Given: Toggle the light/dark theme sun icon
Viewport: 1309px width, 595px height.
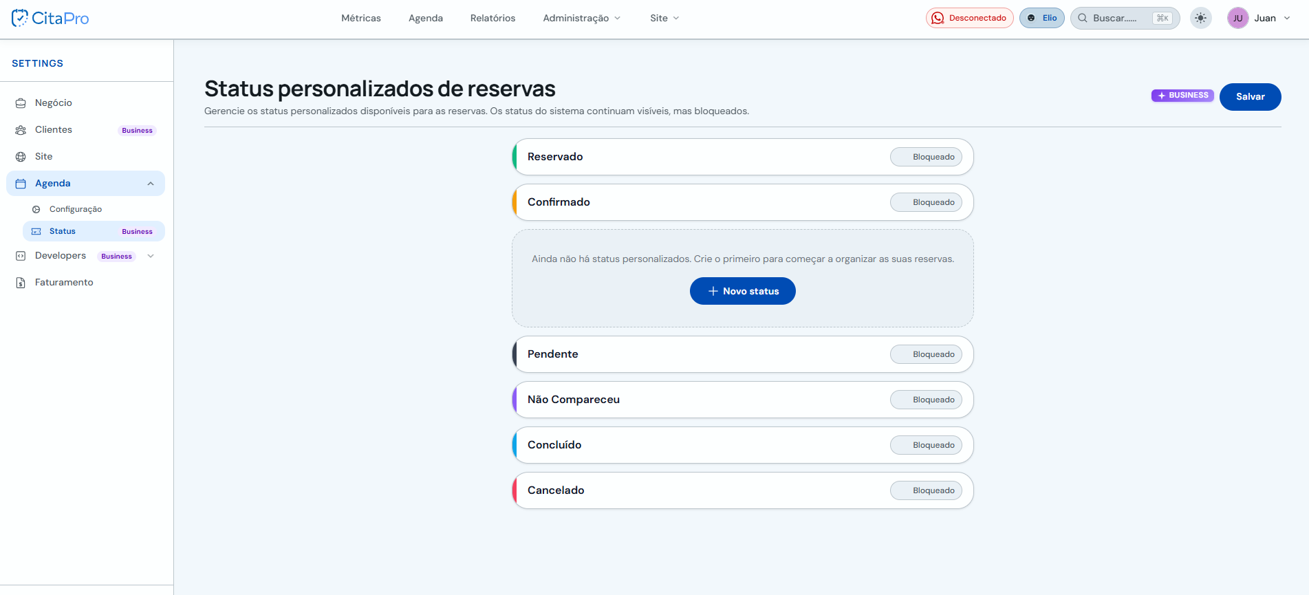Looking at the screenshot, I should coord(1200,18).
